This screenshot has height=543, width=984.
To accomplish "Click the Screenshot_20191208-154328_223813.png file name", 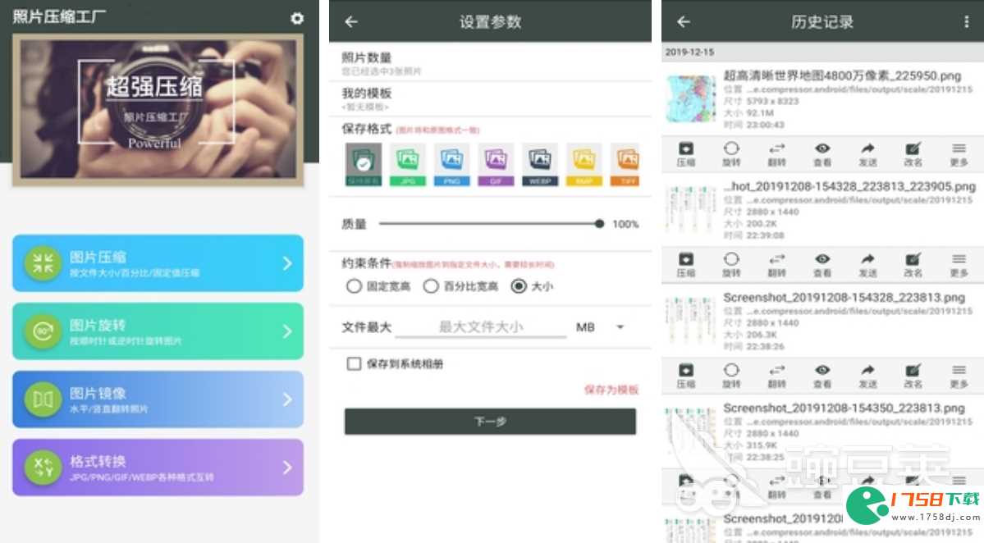I will (844, 297).
